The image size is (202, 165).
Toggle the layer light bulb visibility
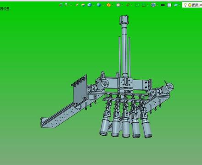coord(185,5)
